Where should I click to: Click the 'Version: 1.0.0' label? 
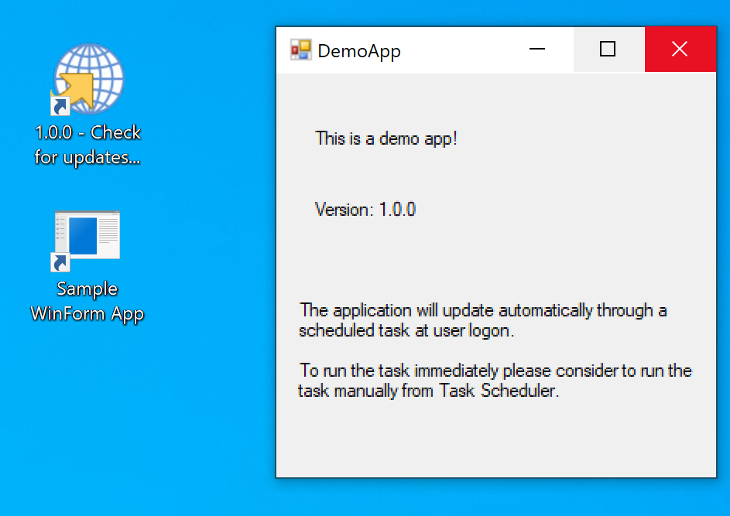[365, 209]
